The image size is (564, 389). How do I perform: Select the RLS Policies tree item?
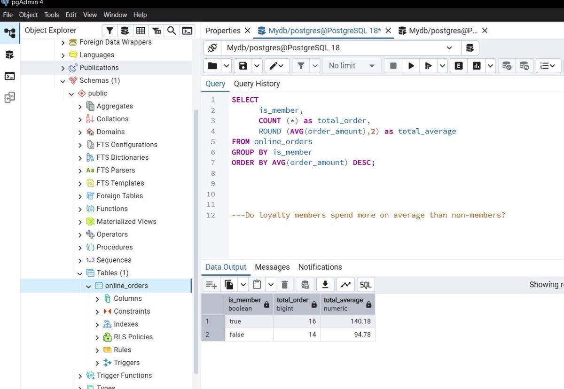point(133,337)
